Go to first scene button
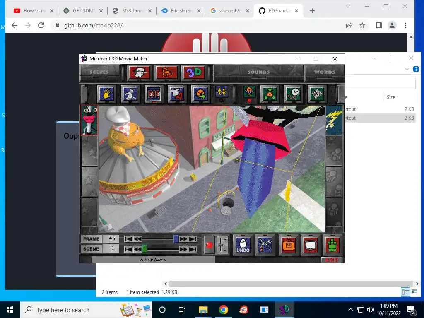424x318 pixels. [x=128, y=249]
